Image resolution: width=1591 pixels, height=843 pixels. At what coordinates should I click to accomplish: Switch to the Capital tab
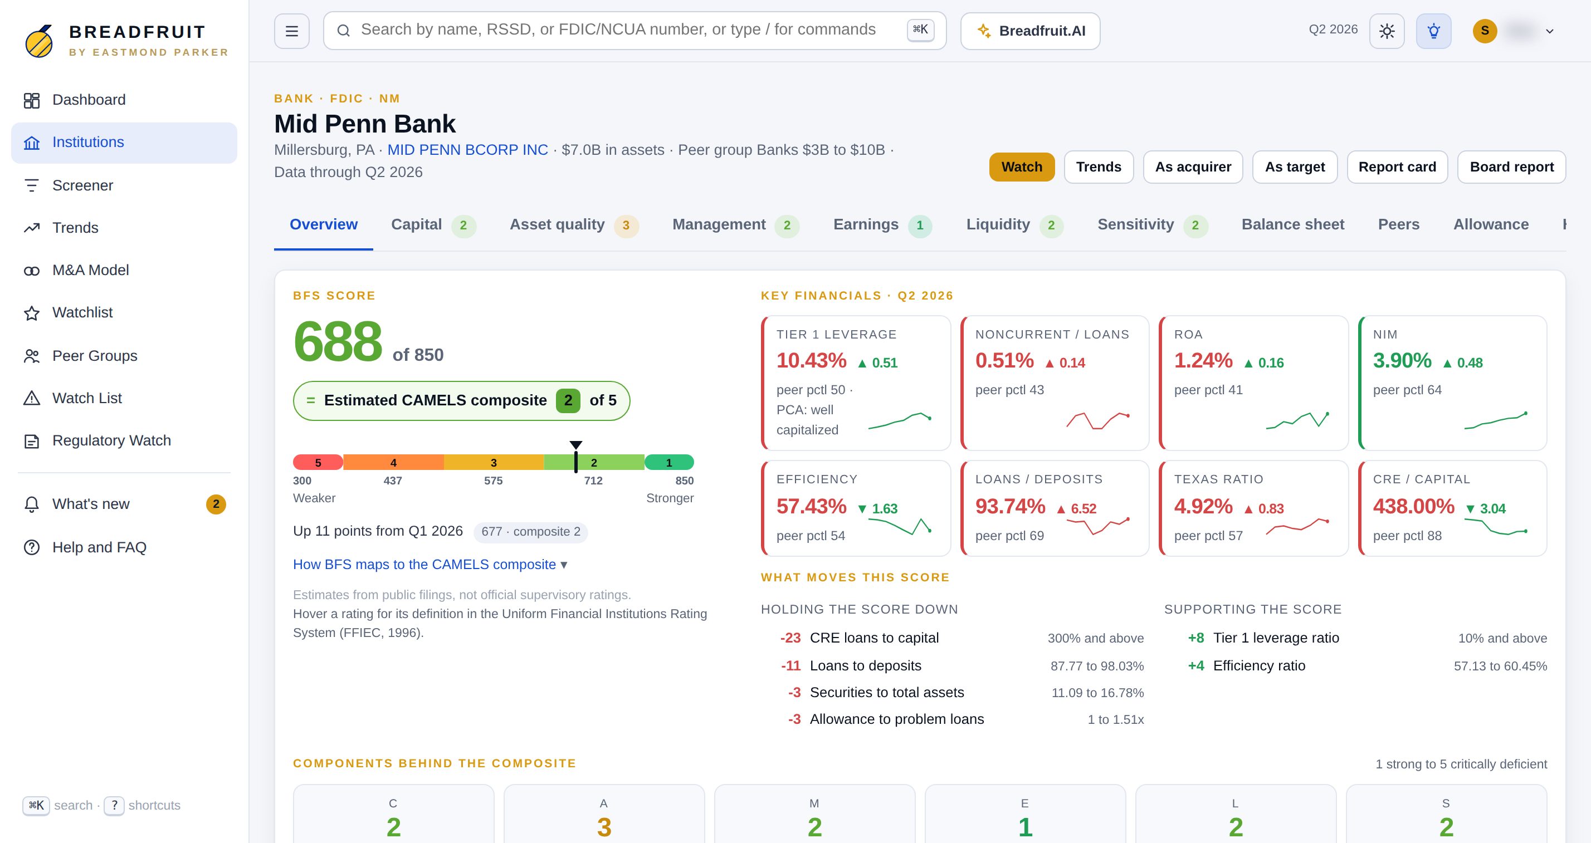(x=433, y=224)
